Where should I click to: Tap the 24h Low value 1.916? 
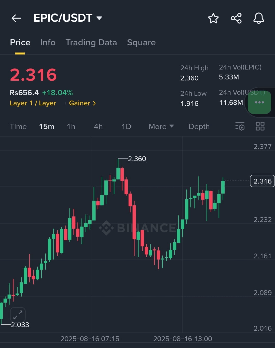click(189, 104)
